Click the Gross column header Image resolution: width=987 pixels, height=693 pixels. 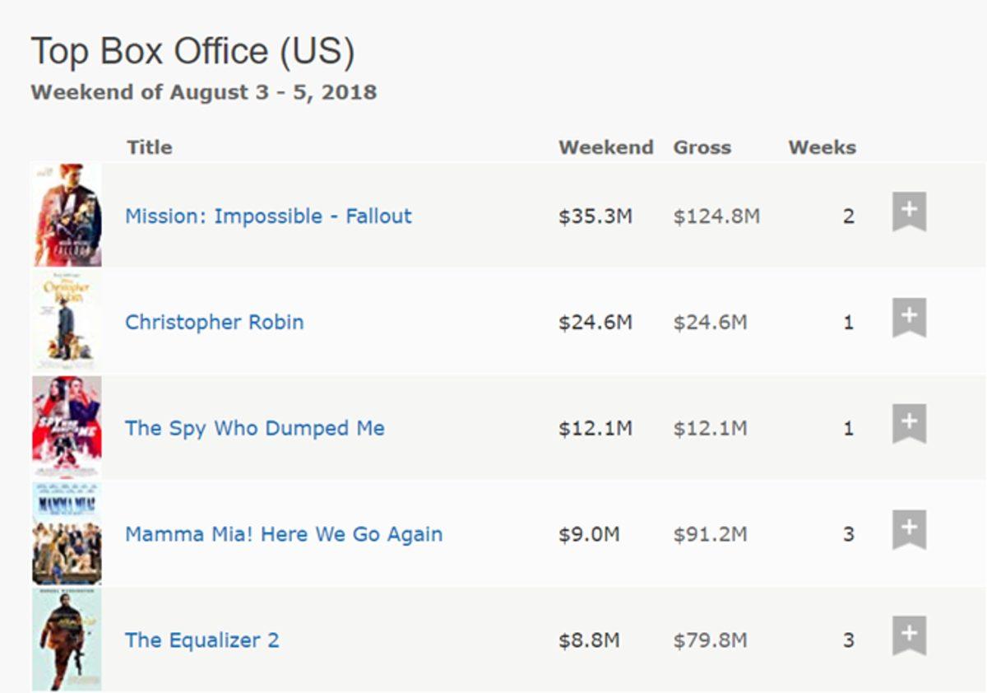click(x=702, y=148)
